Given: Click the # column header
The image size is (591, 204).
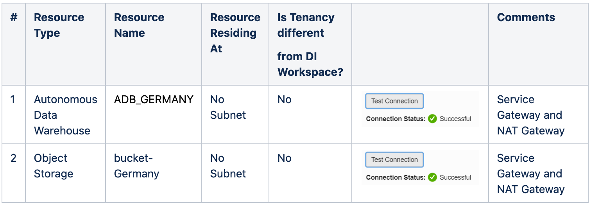Looking at the screenshot, I should 14,18.
